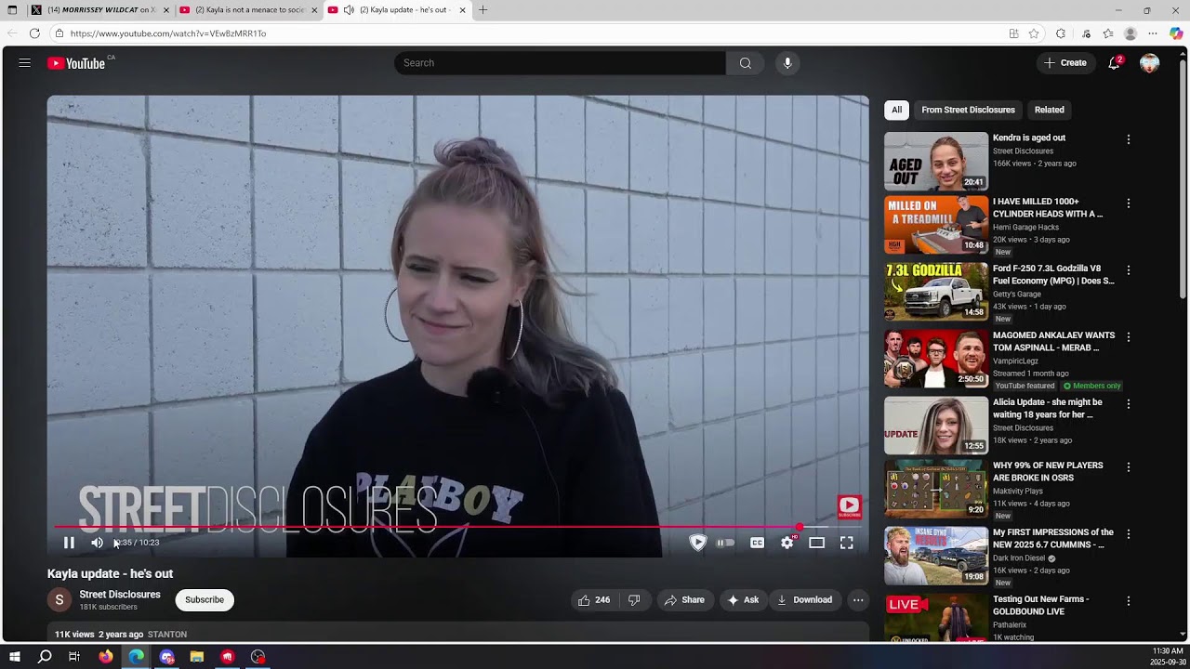The height and width of the screenshot is (669, 1190).
Task: Select the Related filter chip
Action: tap(1049, 110)
